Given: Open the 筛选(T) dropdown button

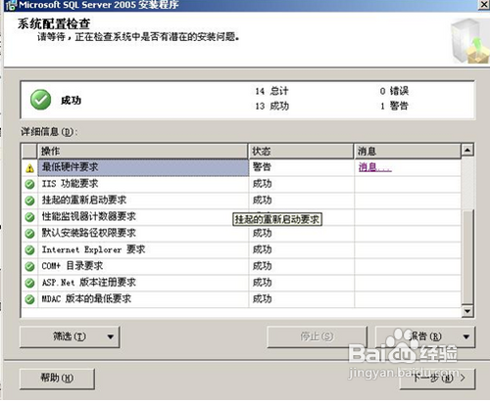Looking at the screenshot, I should [x=70, y=336].
